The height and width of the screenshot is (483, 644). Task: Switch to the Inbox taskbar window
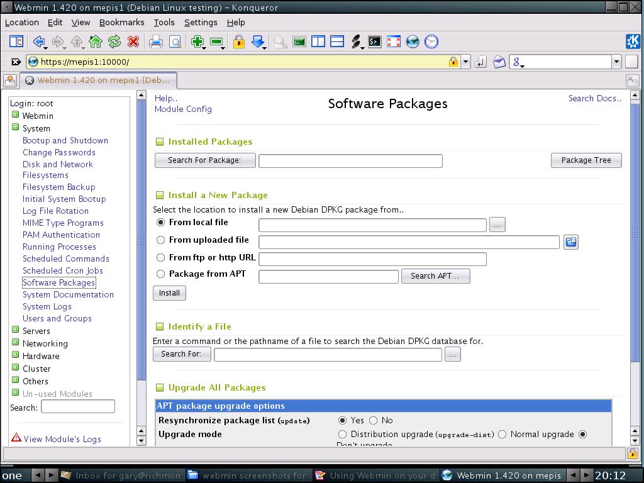[121, 475]
